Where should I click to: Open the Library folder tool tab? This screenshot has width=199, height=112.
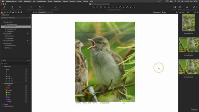(2, 12)
